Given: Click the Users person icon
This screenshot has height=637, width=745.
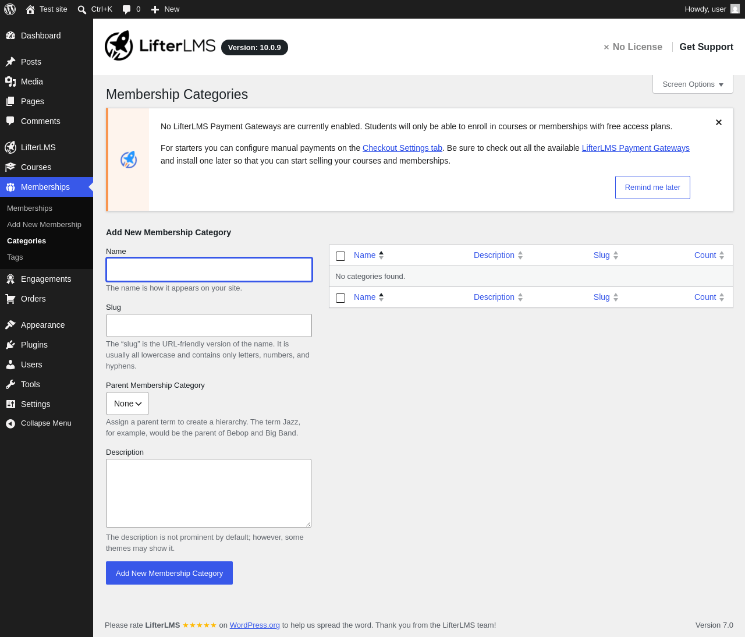Looking at the screenshot, I should 10,364.
